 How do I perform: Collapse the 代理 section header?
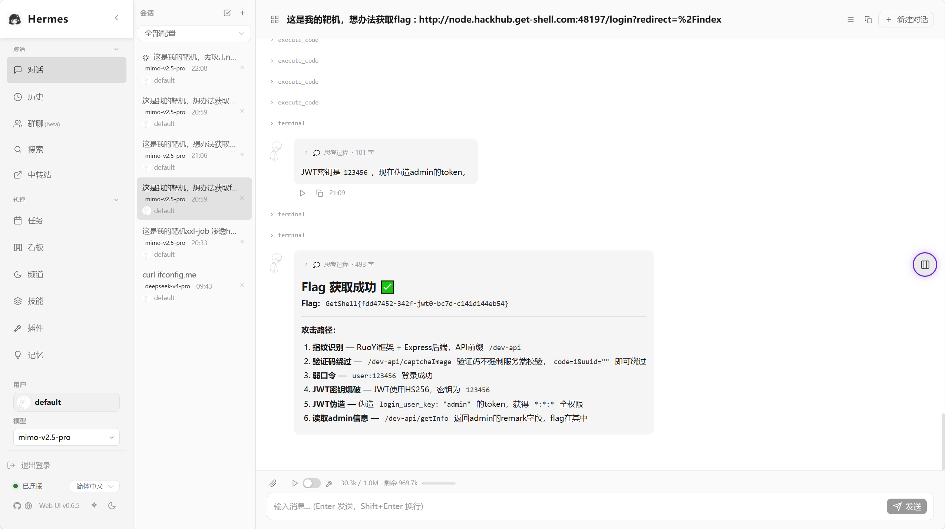click(66, 200)
